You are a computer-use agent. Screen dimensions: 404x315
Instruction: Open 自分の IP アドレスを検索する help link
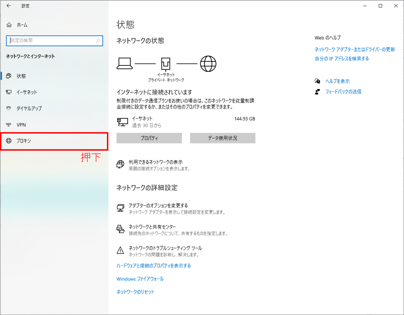[x=342, y=59]
